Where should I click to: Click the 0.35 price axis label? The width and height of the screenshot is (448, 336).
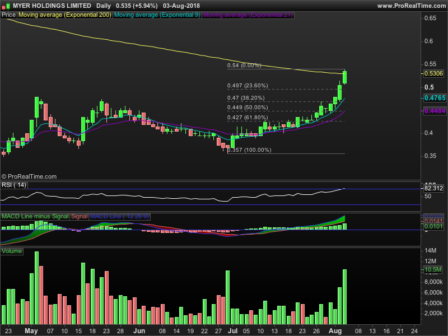pos(430,156)
